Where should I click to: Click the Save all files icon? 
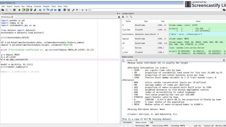(11, 10)
